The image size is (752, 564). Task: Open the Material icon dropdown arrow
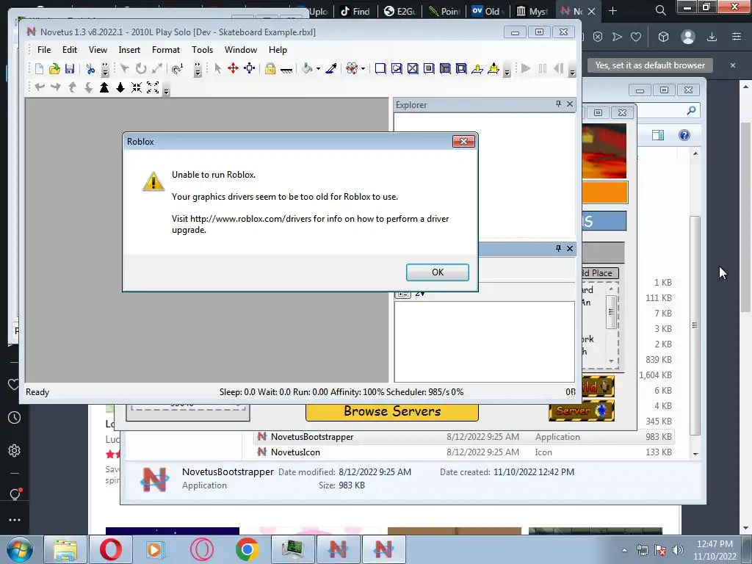pos(363,68)
